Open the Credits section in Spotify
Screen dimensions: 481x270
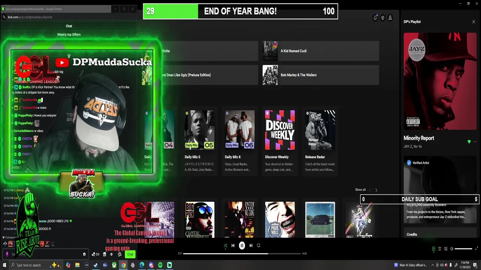(x=412, y=234)
